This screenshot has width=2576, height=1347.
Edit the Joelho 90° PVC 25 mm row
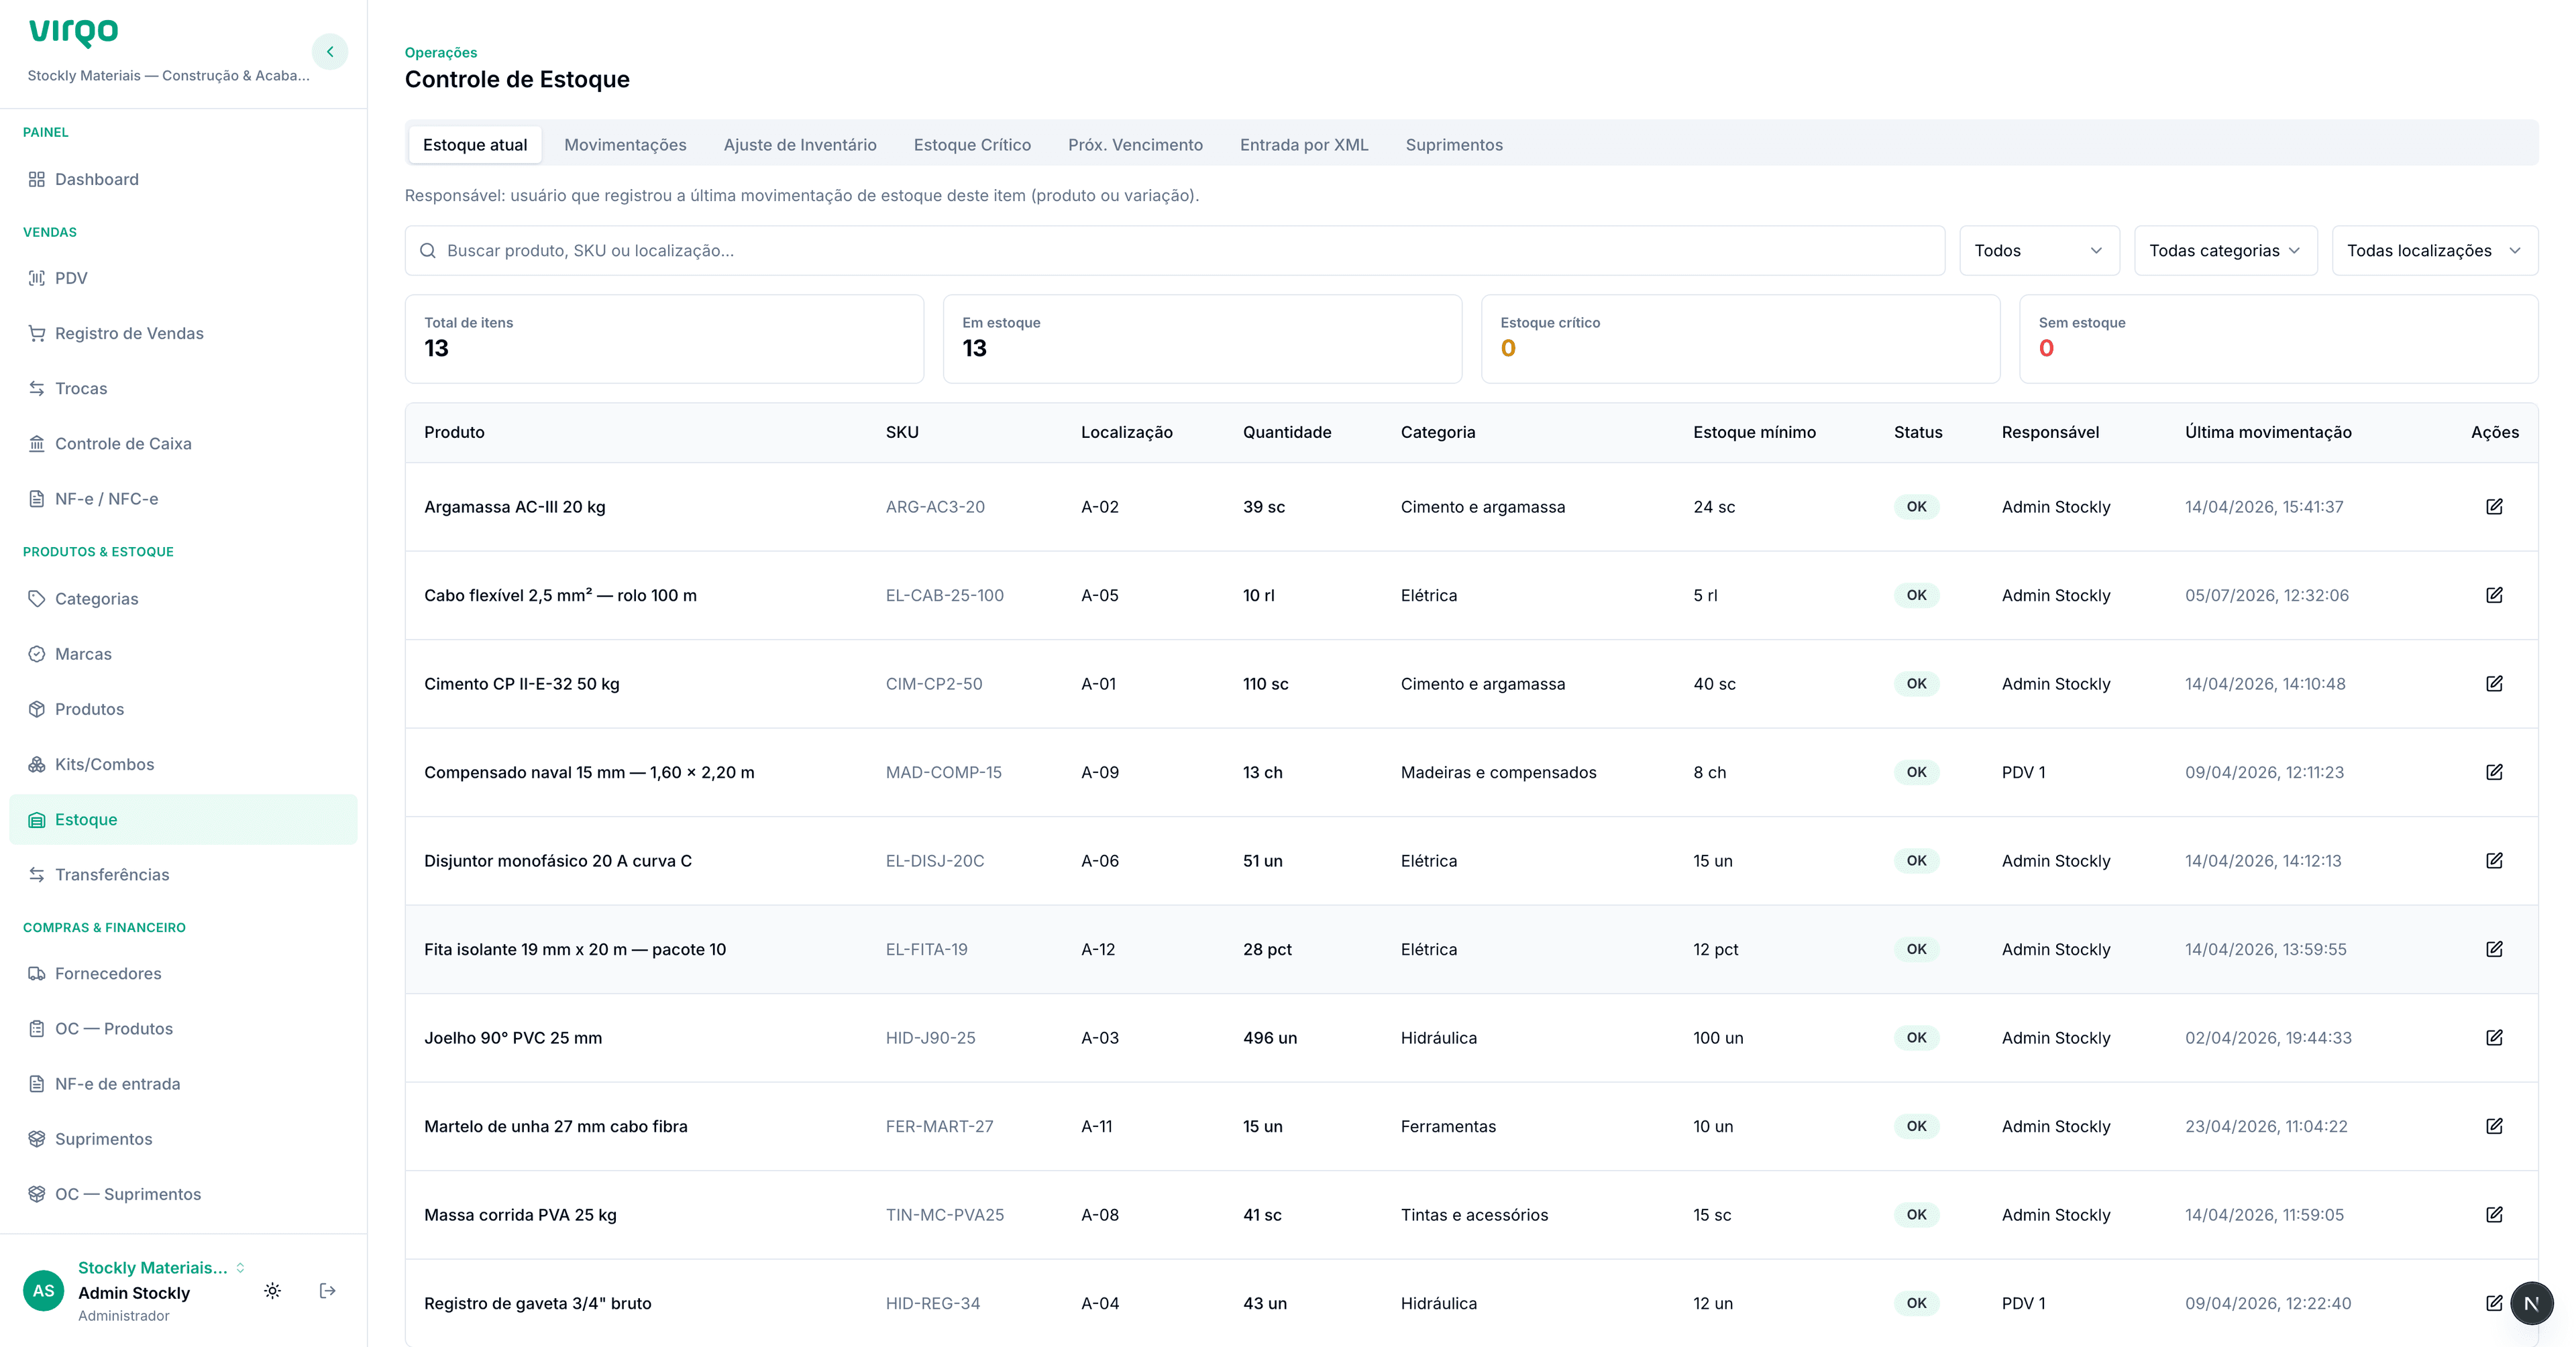tap(2494, 1037)
